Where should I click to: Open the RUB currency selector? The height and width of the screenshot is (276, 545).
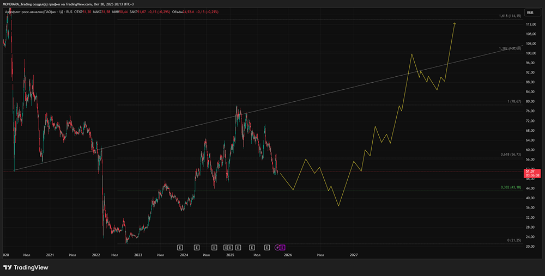click(530, 13)
